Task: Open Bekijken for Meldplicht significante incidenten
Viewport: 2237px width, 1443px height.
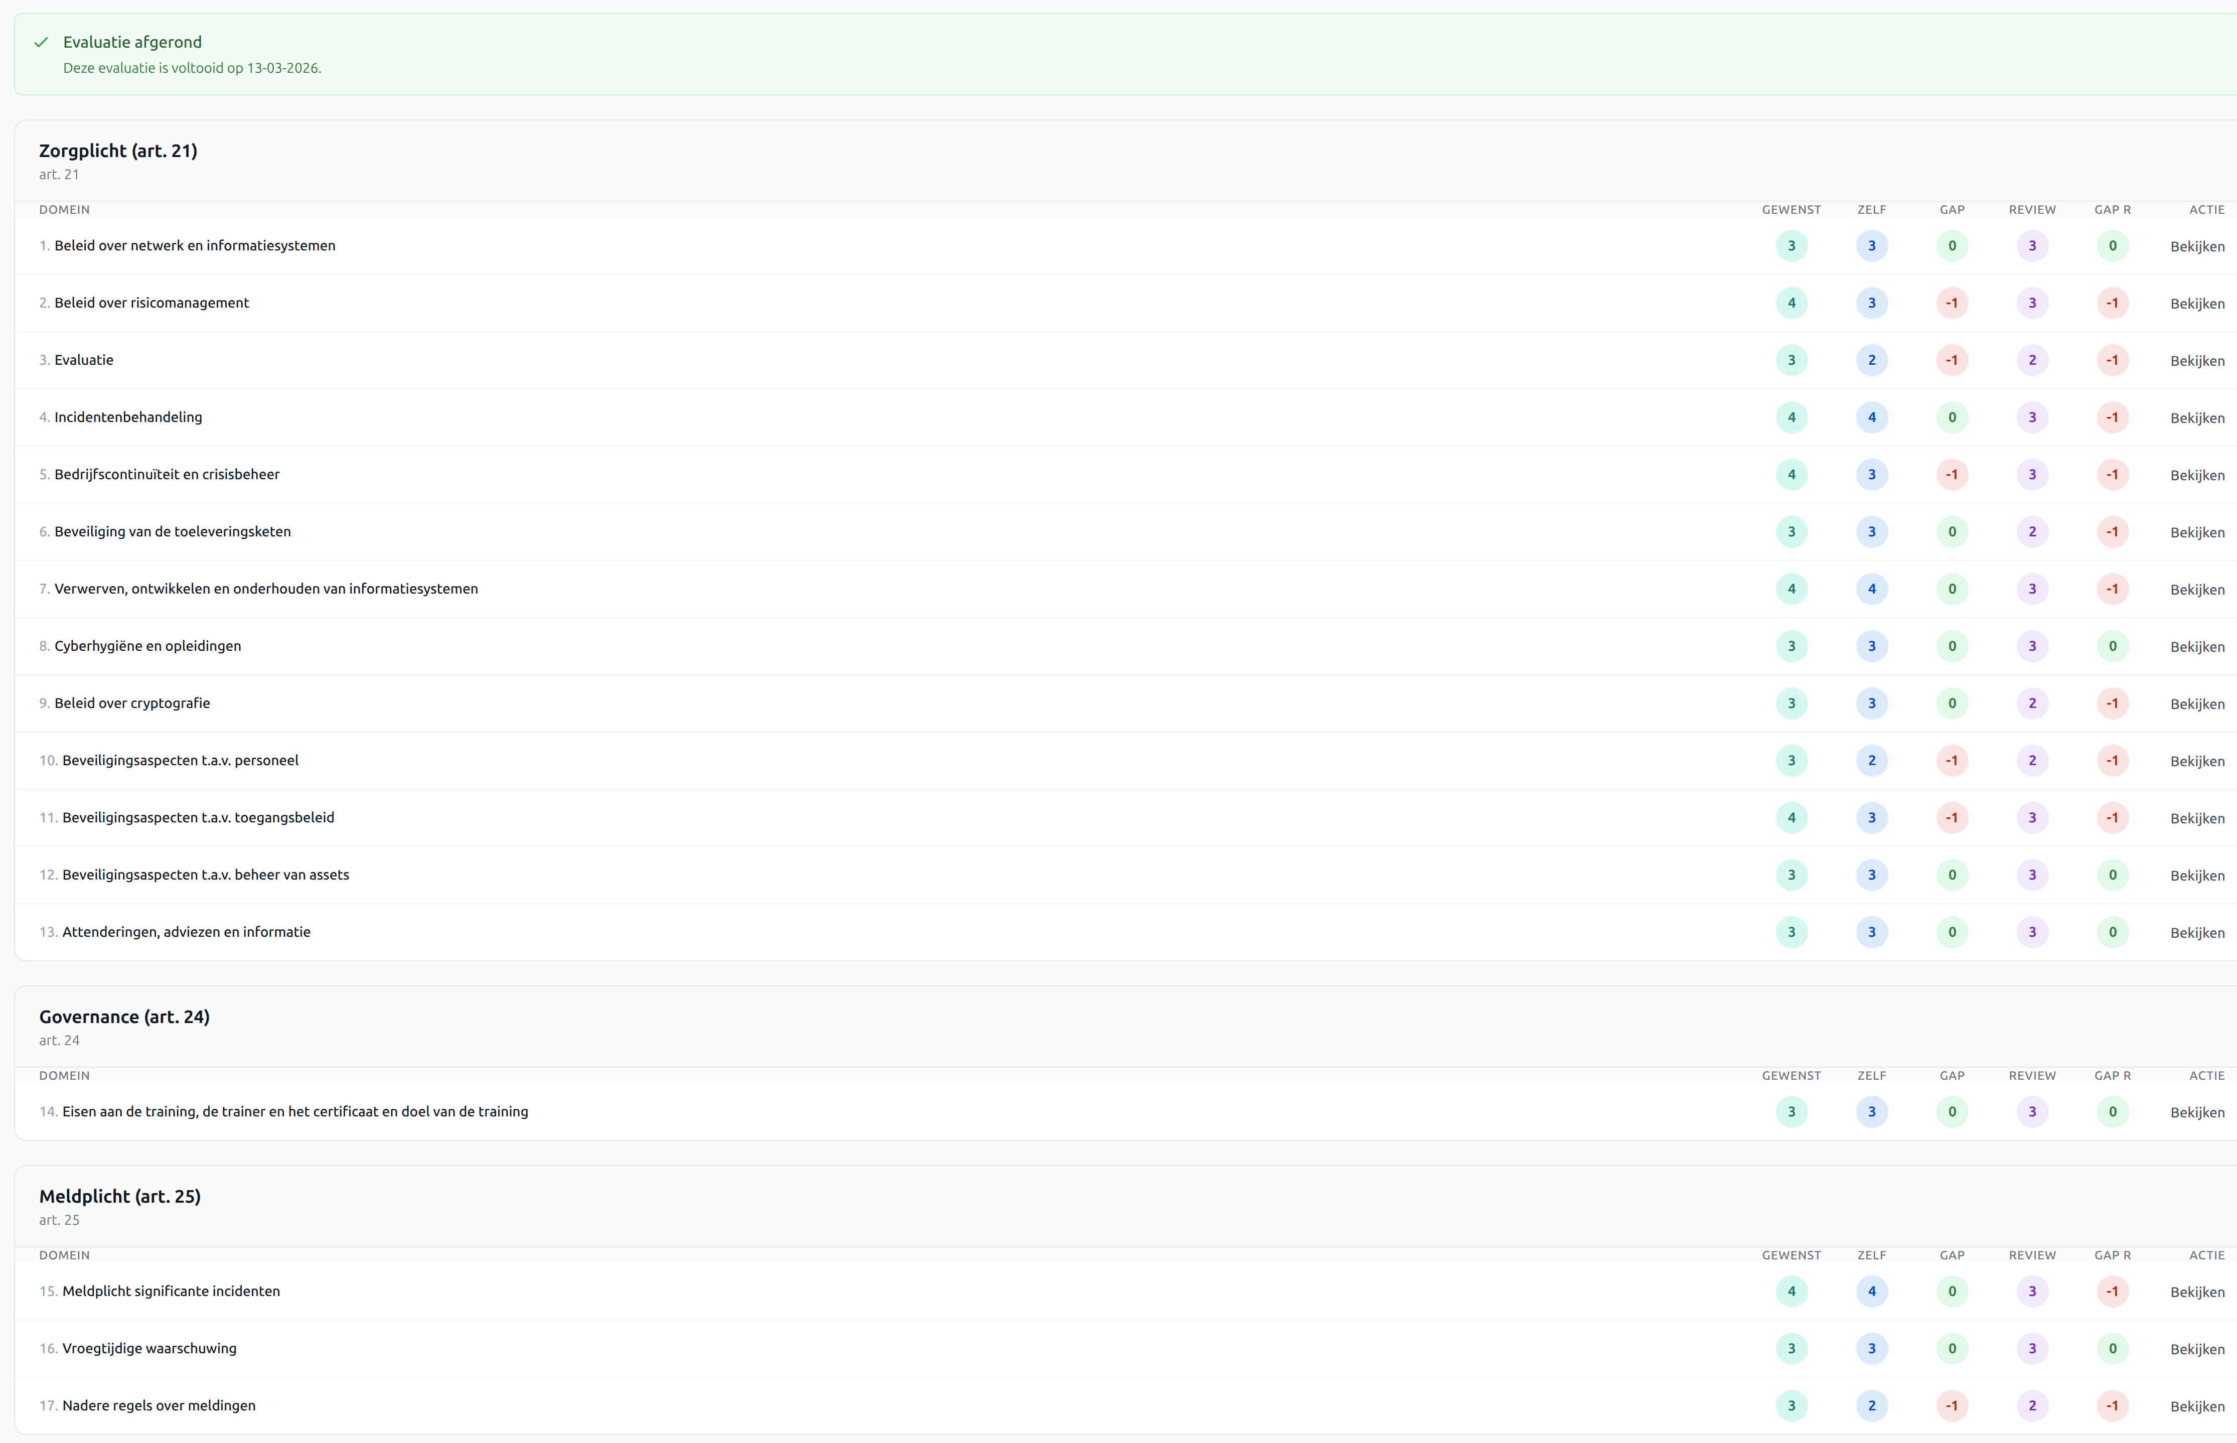Action: [2197, 1292]
